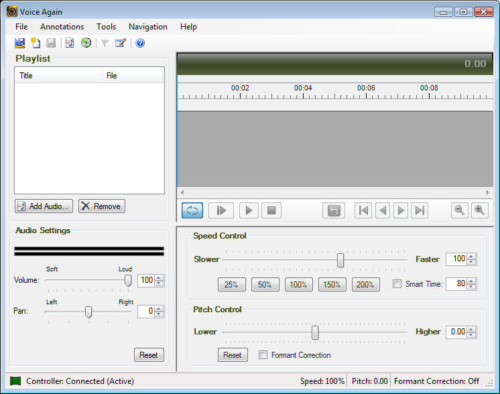Screen dimensions: 500x394
Task: Enable the Formant Correction checkbox
Action: click(263, 355)
